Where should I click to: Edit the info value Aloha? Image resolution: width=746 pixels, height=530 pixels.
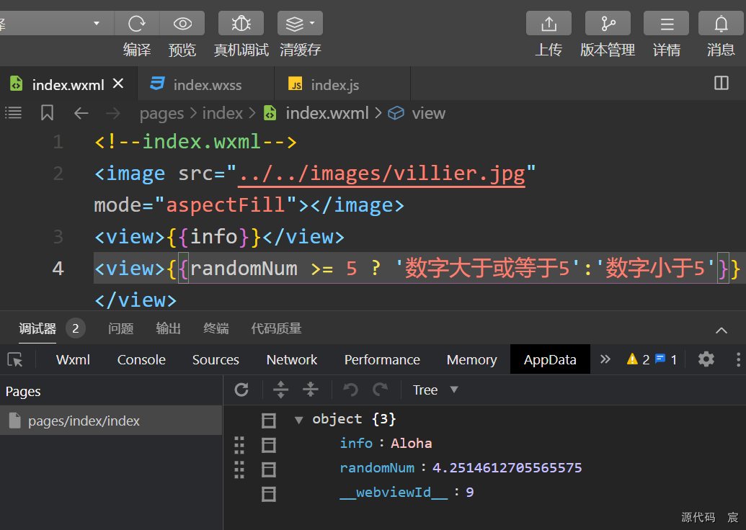(411, 444)
